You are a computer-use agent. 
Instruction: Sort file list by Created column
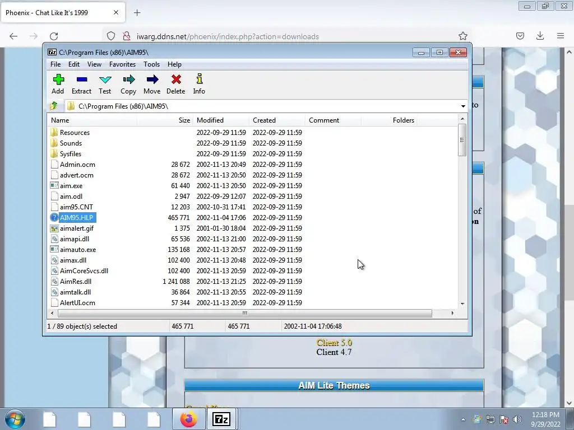click(x=277, y=120)
